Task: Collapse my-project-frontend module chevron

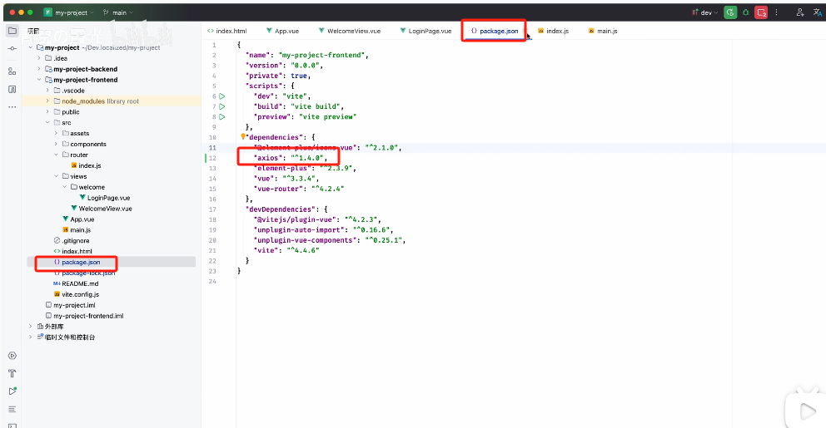Action: [39, 80]
